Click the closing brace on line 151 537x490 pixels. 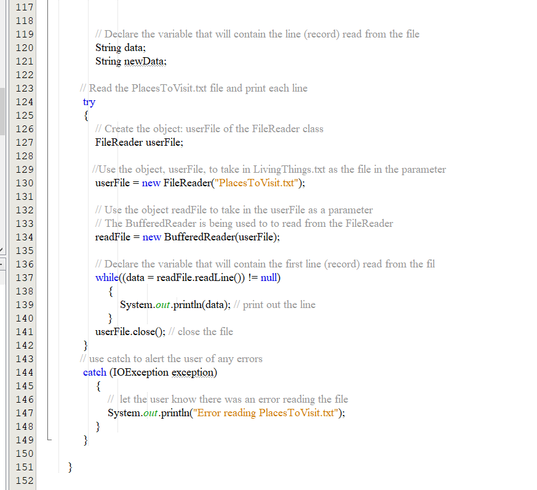pyautogui.click(x=70, y=467)
